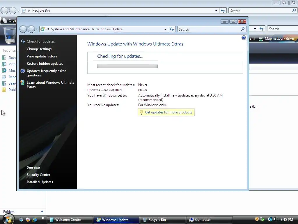The image size is (298, 224).
Task: Expand the arrow after System and Maintenance
Action: (93, 29)
